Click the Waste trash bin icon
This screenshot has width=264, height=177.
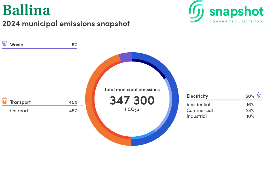click(4, 43)
